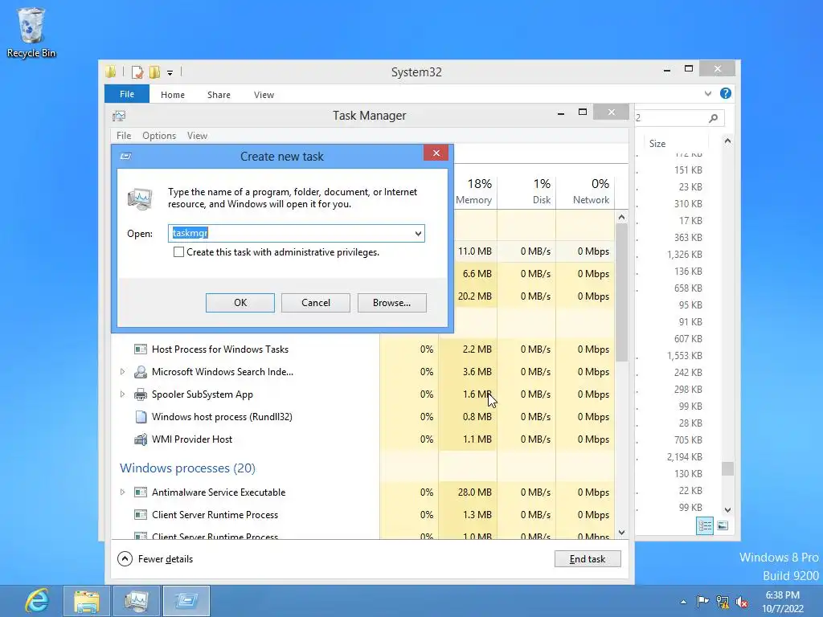Screen dimensions: 823x617
Task: Switch Explorer to large icons view
Action: click(723, 525)
